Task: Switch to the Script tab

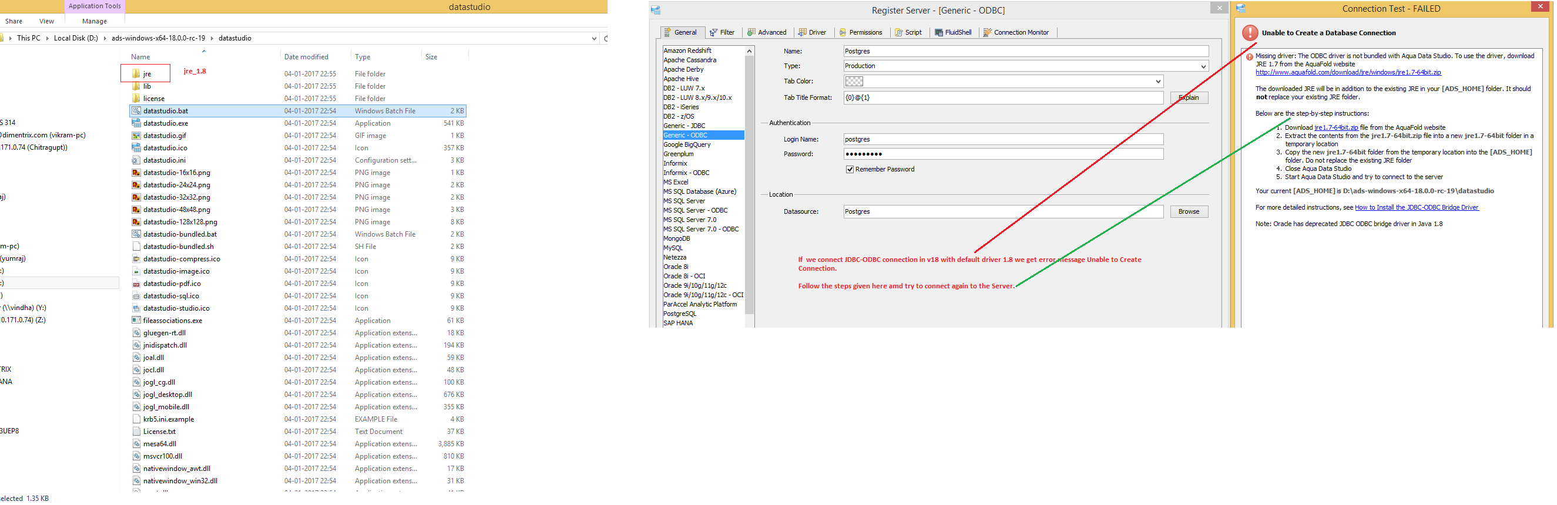Action: 908,33
